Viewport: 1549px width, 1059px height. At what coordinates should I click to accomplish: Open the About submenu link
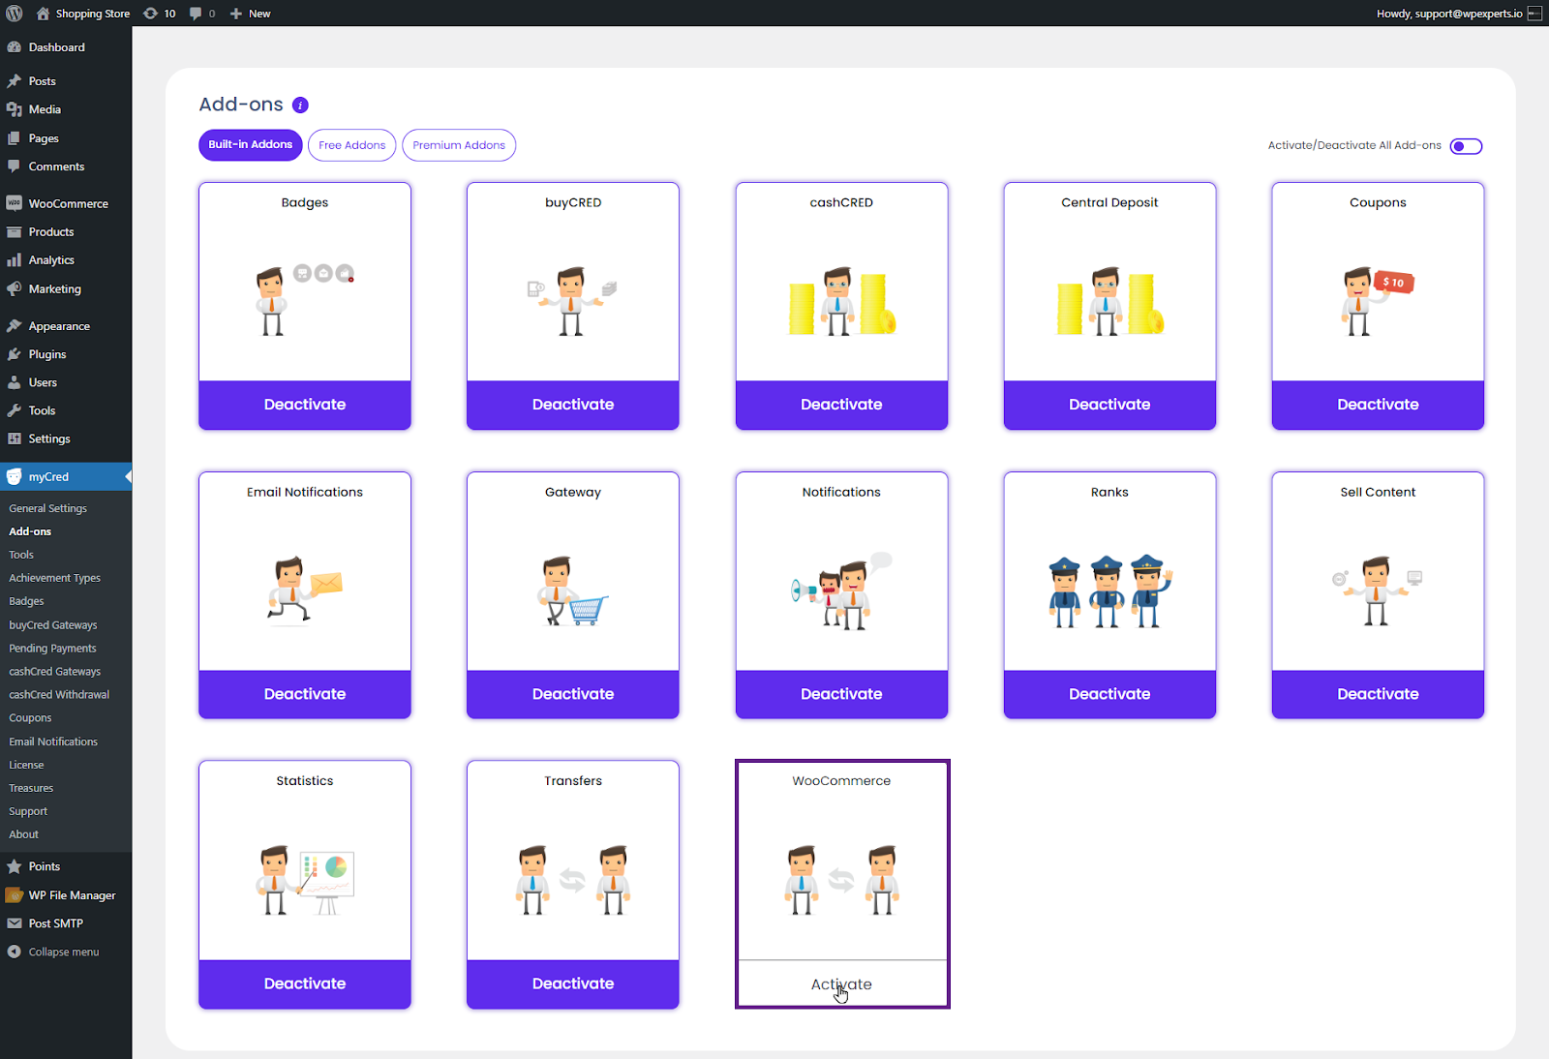24,834
